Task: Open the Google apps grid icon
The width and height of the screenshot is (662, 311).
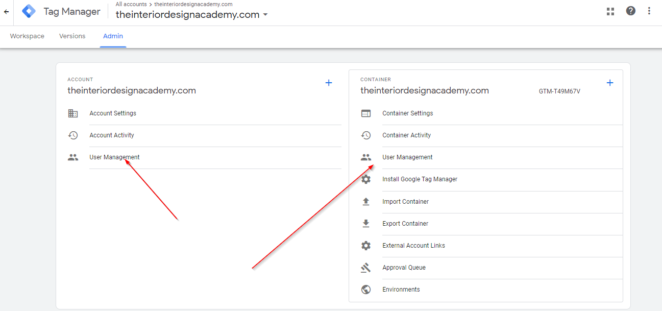Action: [610, 11]
